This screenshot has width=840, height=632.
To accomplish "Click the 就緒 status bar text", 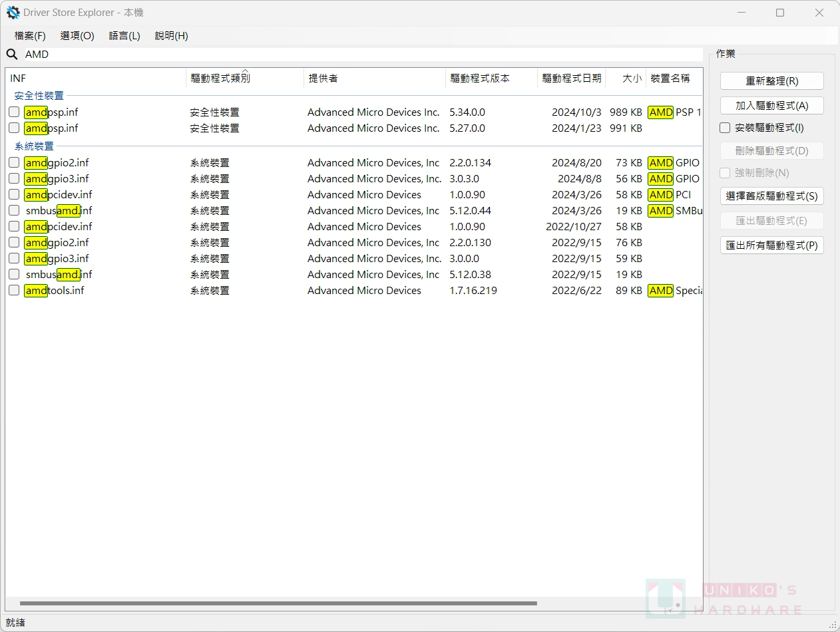I will point(15,623).
